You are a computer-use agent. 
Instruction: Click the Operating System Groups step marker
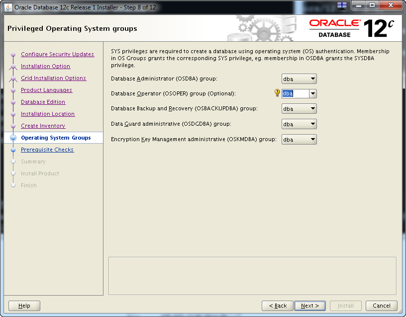click(x=13, y=138)
